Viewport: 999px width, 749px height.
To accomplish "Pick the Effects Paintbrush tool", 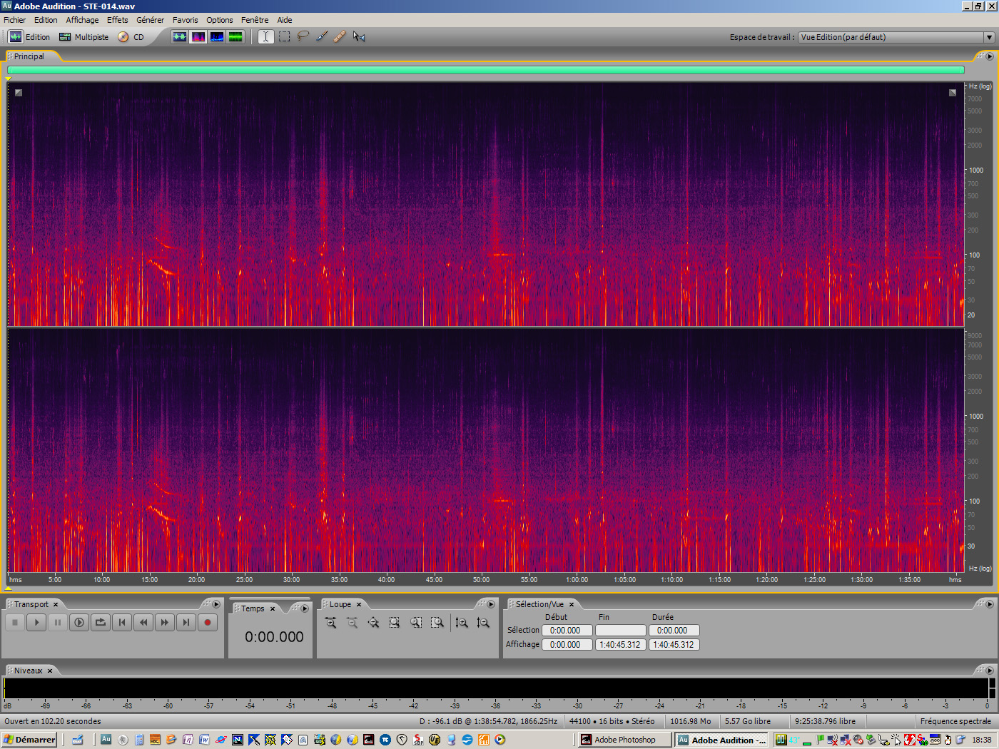I will 322,36.
